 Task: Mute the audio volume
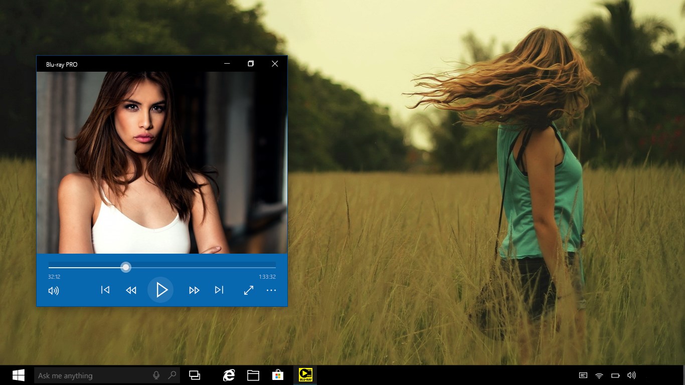pyautogui.click(x=54, y=290)
